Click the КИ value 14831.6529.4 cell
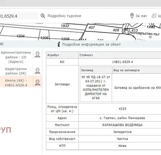 click(x=122, y=62)
